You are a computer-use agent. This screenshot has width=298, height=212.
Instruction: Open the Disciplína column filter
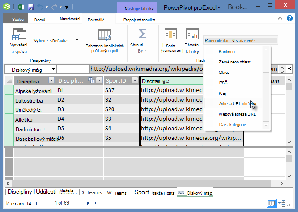click(x=52, y=80)
